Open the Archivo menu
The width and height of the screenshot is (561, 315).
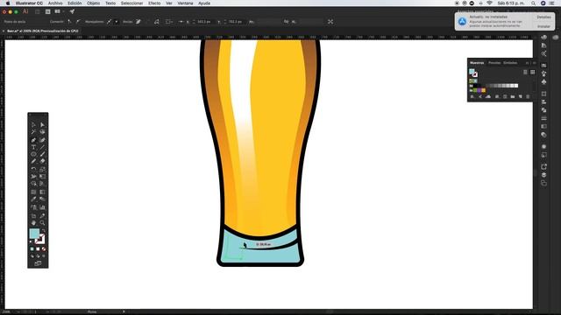[55, 3]
